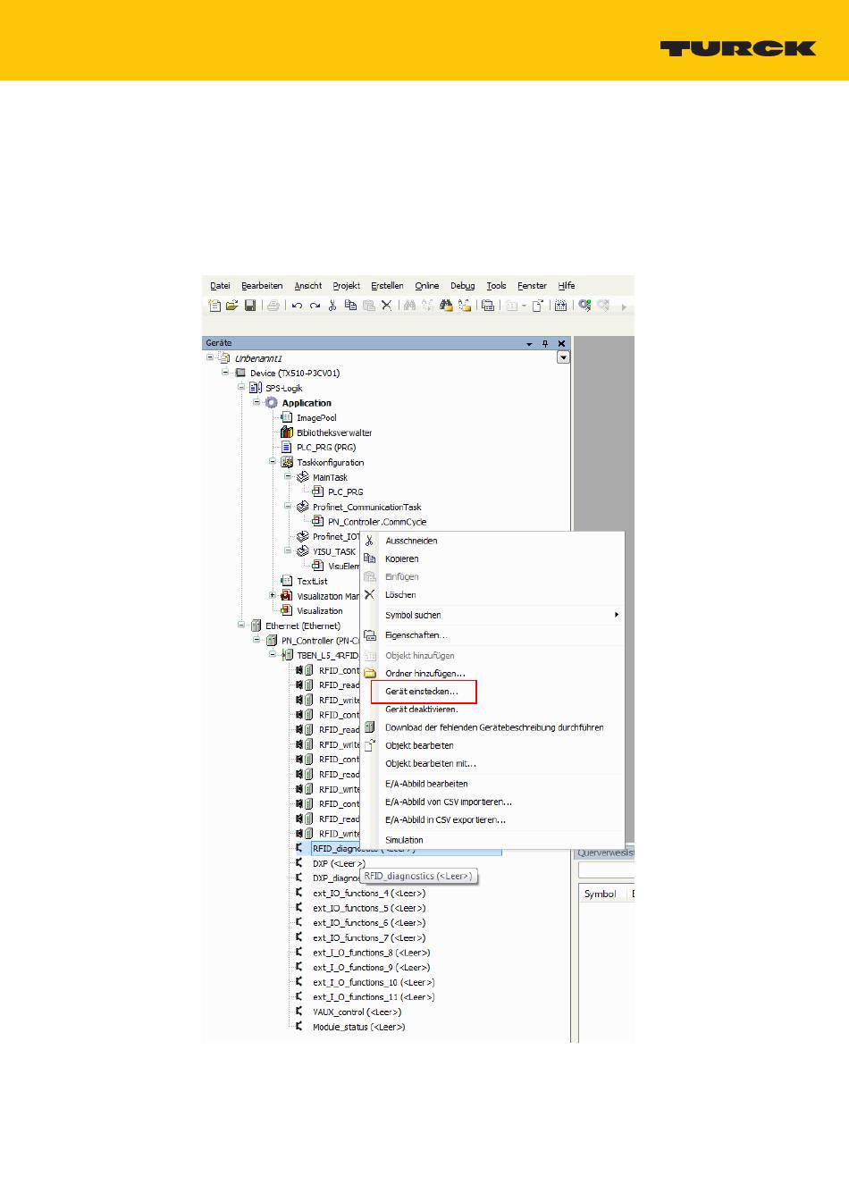Click the scissors icon beside Ausschneiden

[369, 541]
